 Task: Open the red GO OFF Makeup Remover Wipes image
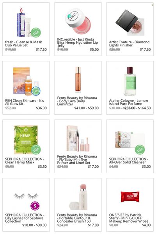pos(130,197)
